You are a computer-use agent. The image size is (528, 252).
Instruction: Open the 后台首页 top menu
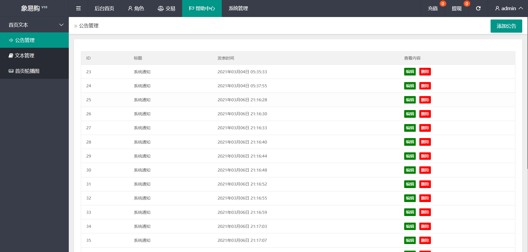(x=104, y=9)
